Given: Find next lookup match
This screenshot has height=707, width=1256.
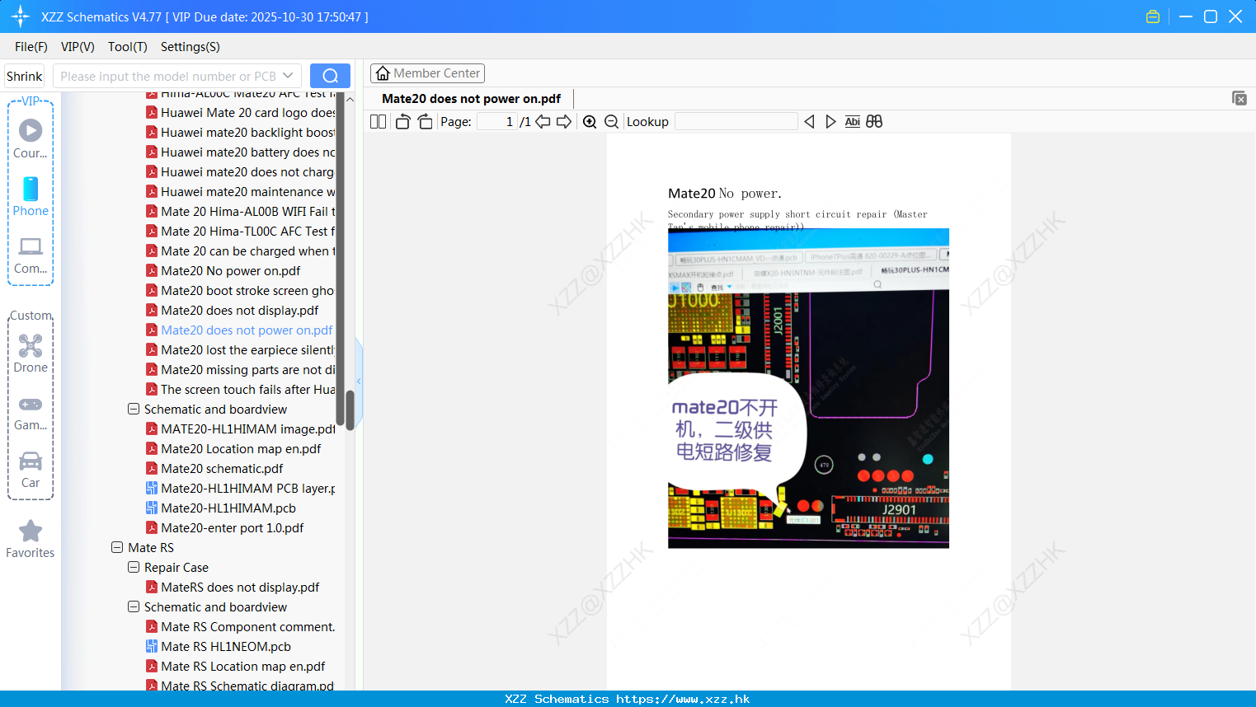Looking at the screenshot, I should point(830,122).
